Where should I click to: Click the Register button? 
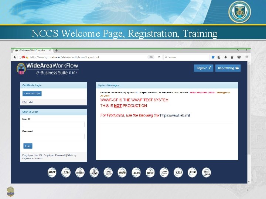click(x=204, y=68)
